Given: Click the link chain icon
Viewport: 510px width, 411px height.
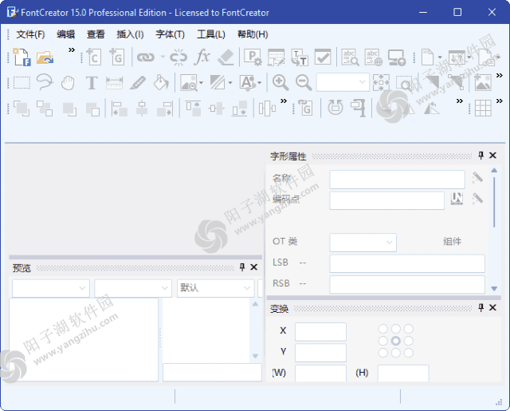Looking at the screenshot, I should (145, 57).
